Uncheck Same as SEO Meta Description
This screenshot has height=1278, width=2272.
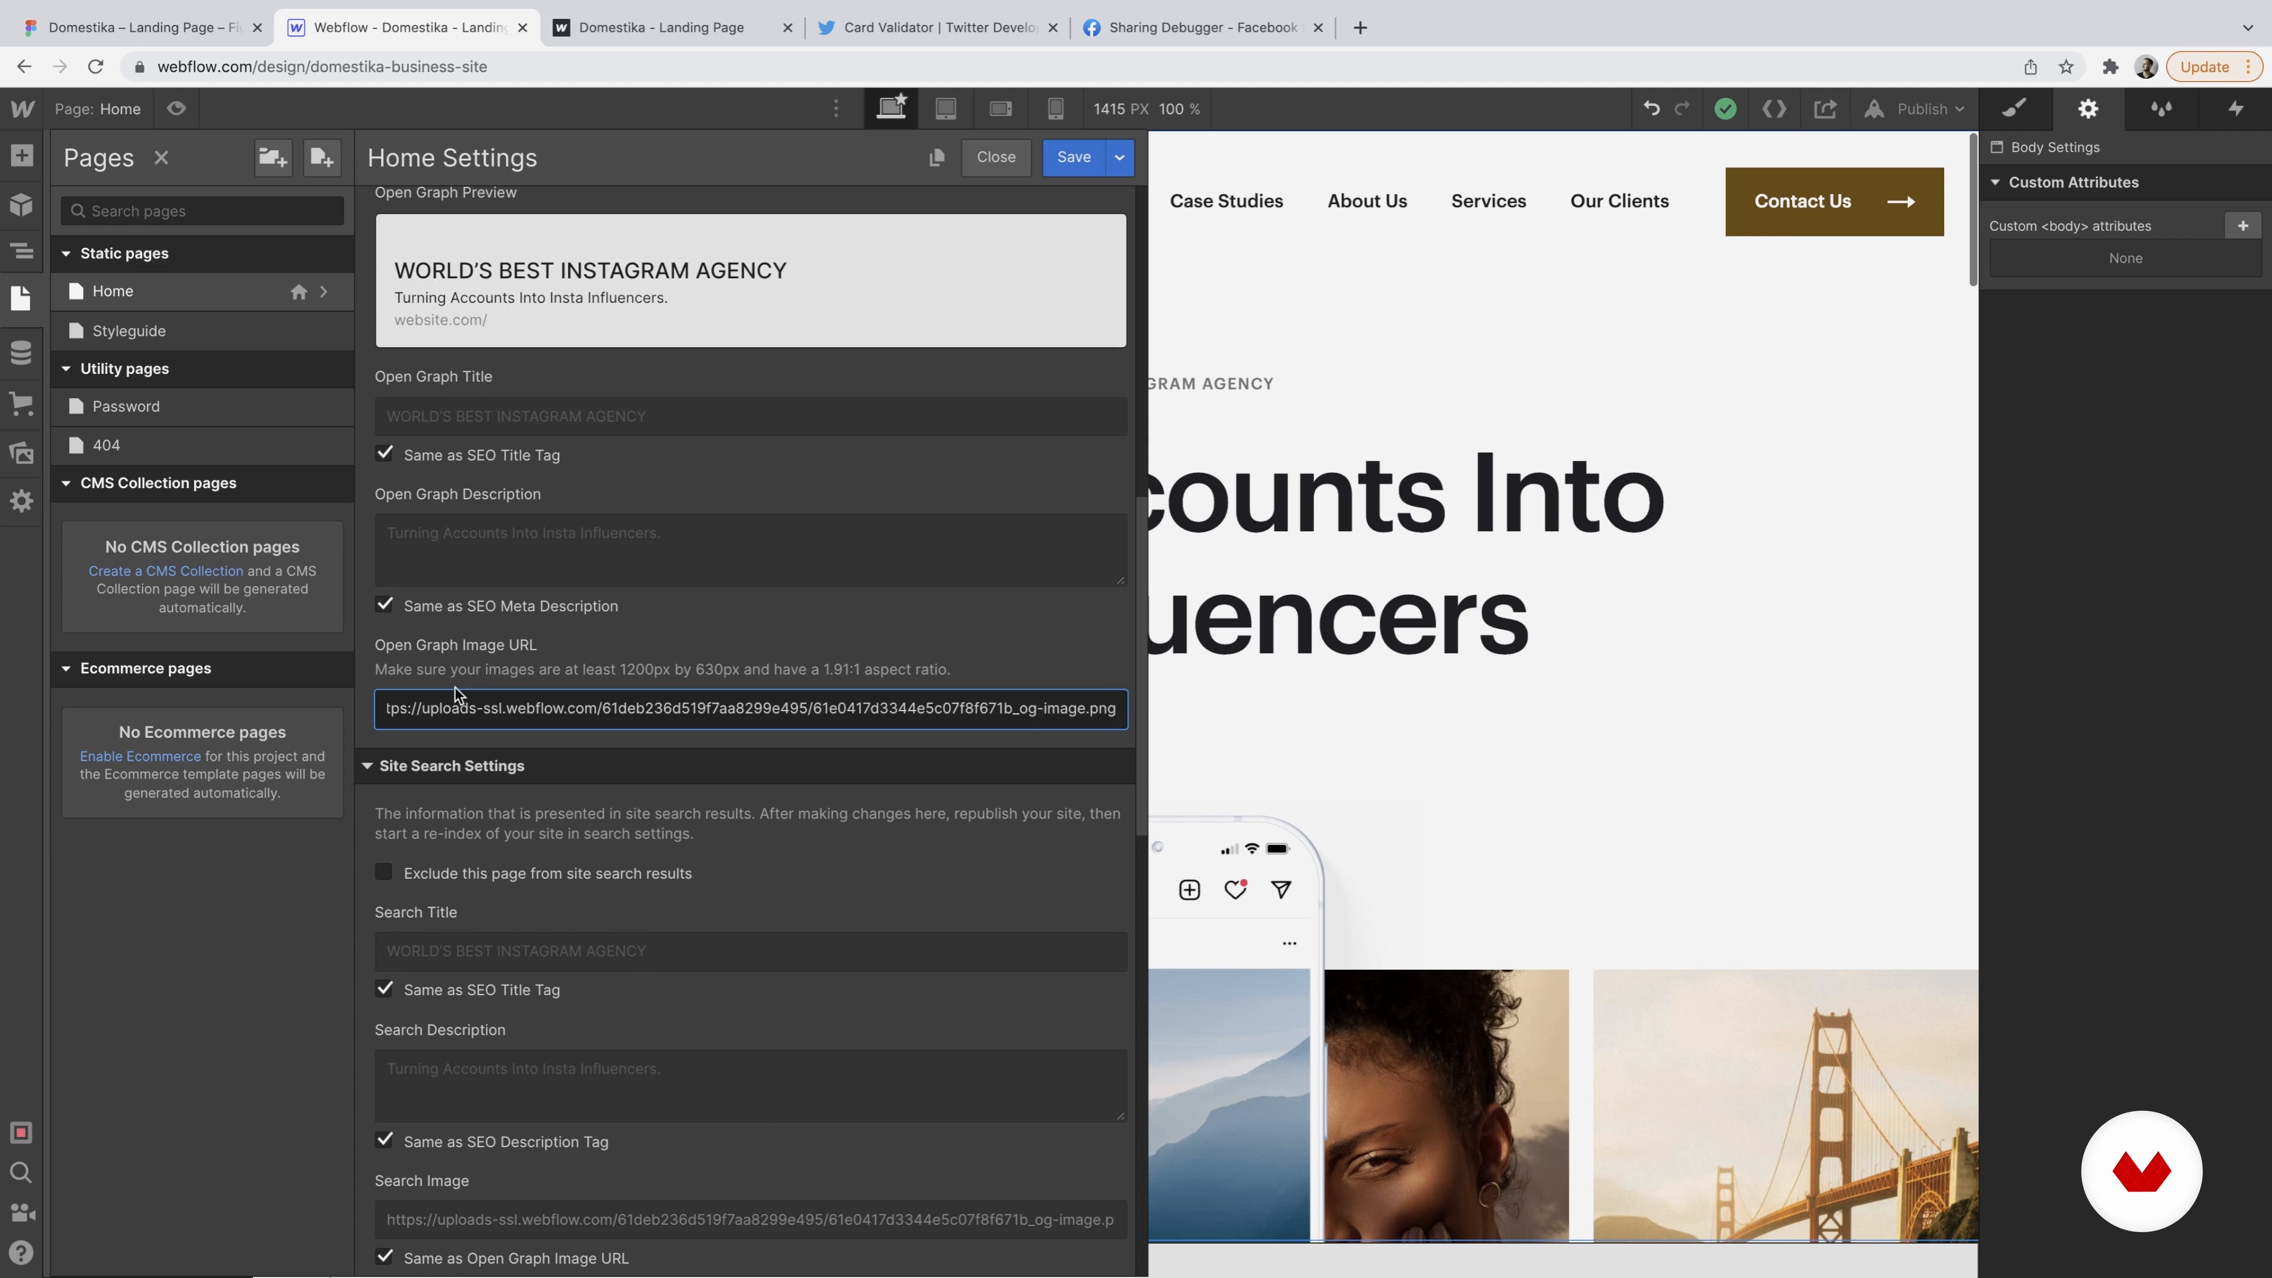point(385,605)
